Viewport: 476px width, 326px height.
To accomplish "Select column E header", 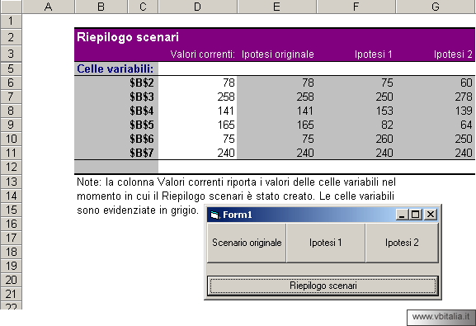I will tap(276, 7).
